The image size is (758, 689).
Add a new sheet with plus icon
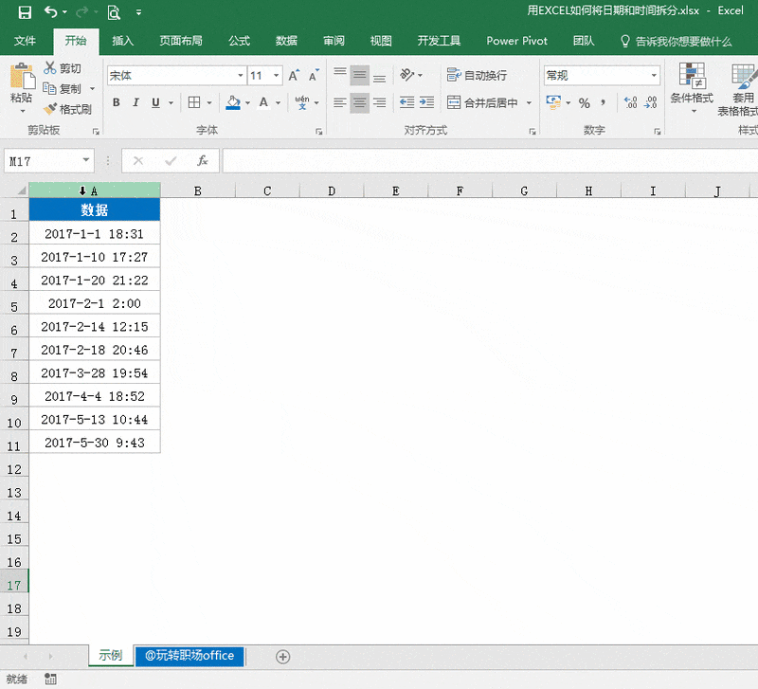282,656
